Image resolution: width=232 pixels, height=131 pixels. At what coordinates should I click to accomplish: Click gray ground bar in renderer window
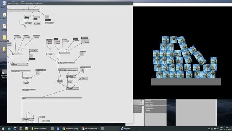(x=186, y=82)
